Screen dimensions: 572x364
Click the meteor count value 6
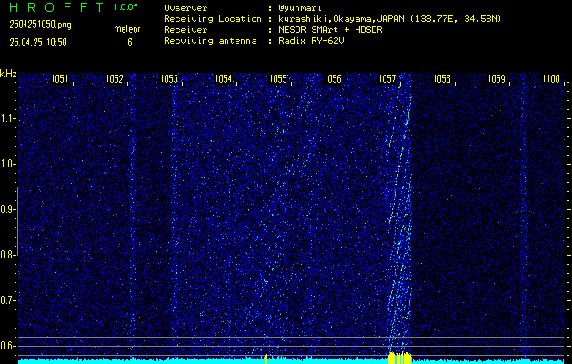click(x=130, y=43)
